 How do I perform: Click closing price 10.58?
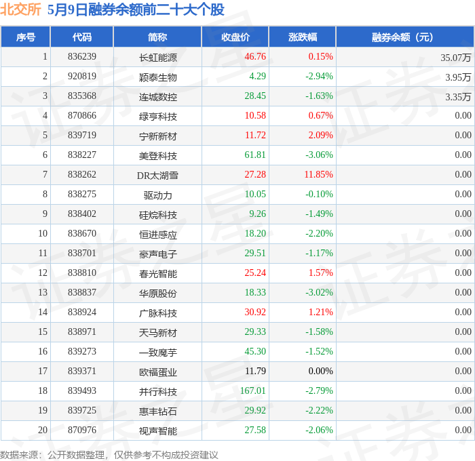[x=255, y=116]
